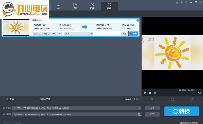Toggle 转换完成后关闭电脑 checkbox
This screenshot has width=203, height=124.
178,122
